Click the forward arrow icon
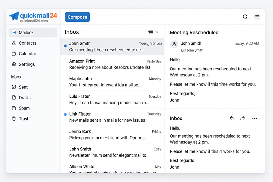This screenshot has width=273, height=182. tap(243, 118)
